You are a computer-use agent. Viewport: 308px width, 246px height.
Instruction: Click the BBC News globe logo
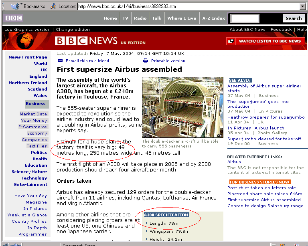pos(25,41)
